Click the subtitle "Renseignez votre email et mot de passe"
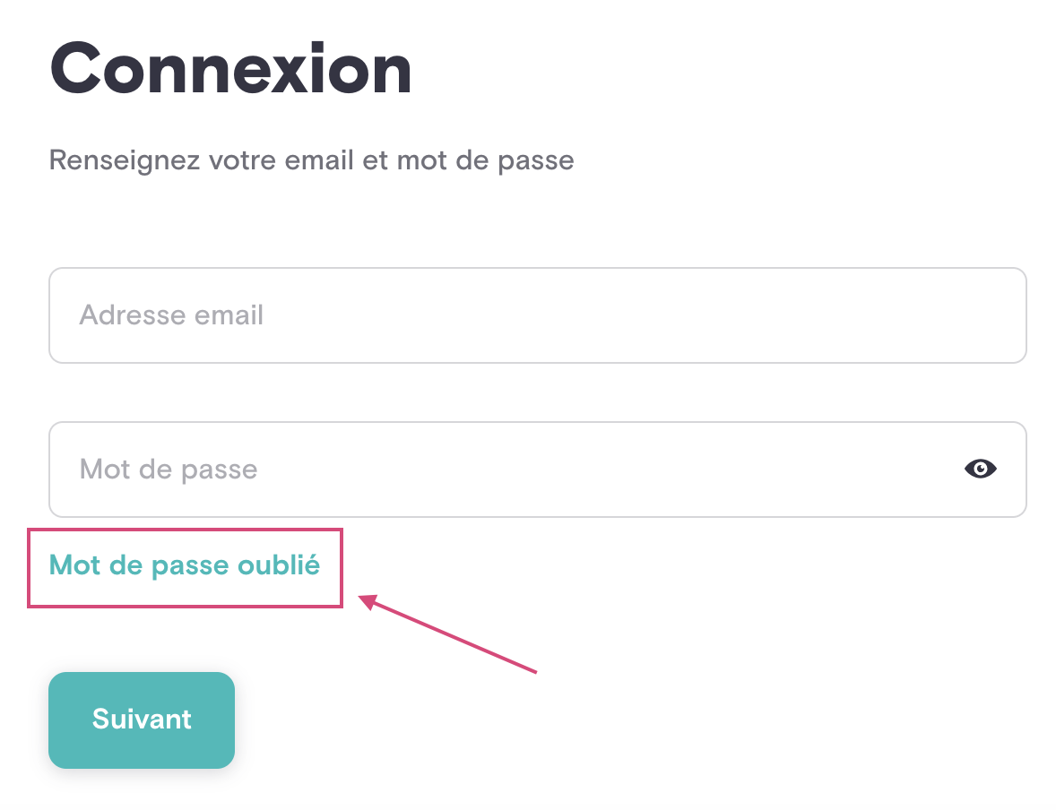Viewport: 1056px width, 810px height. coord(311,161)
